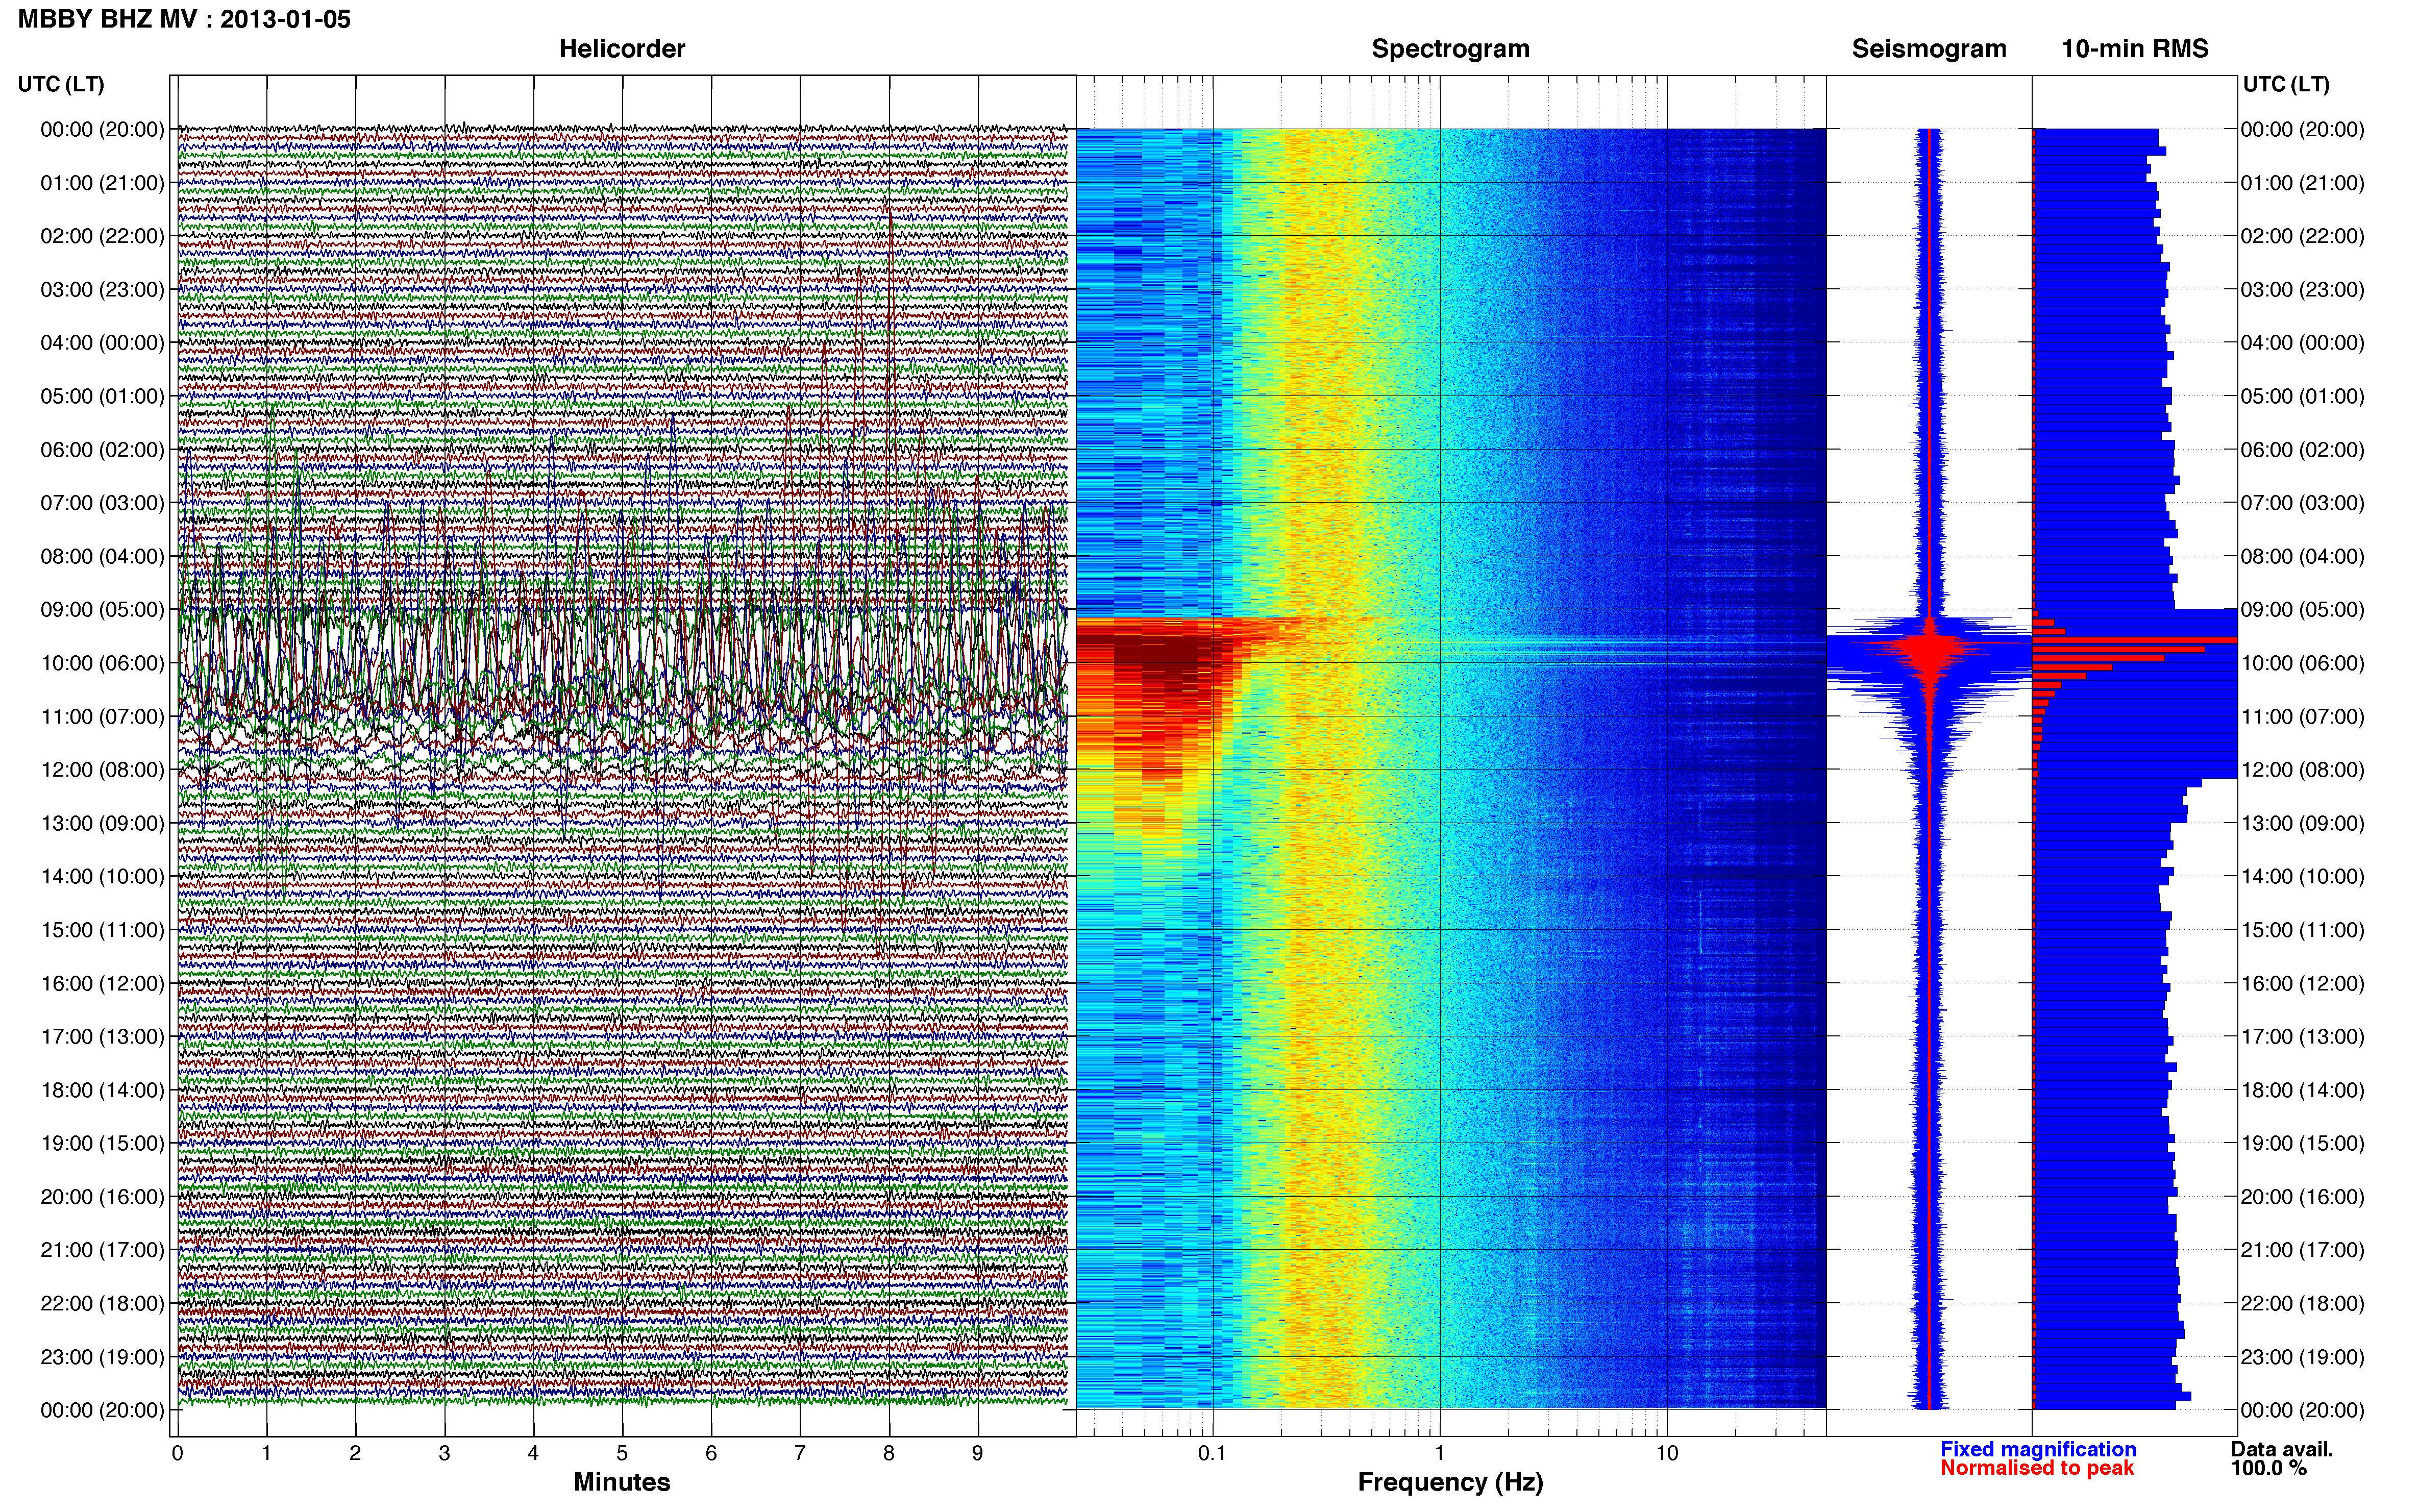
Task: Click the 'Helicorder' panel heading
Action: (x=622, y=49)
